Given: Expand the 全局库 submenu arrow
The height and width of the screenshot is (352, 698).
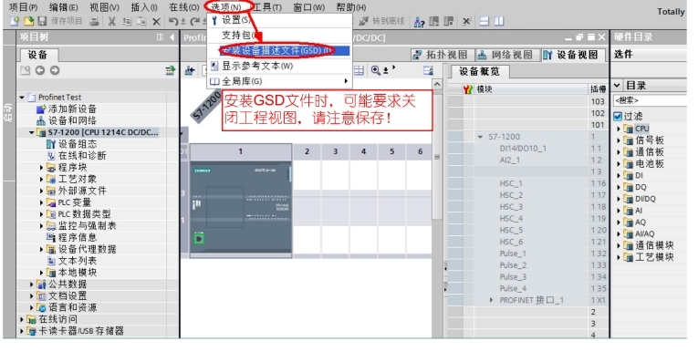Looking at the screenshot, I should pos(346,81).
